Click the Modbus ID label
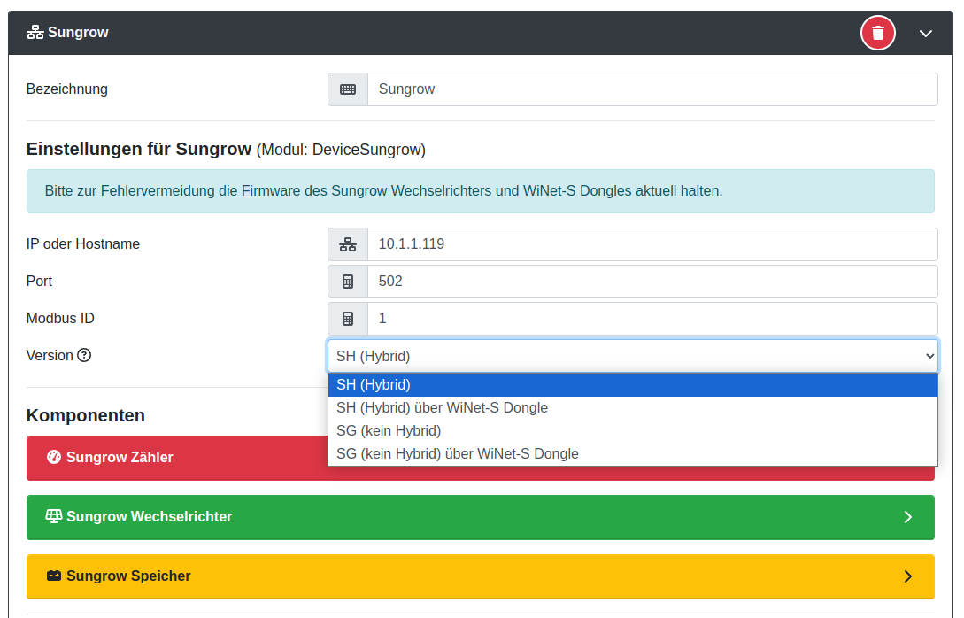This screenshot has width=964, height=618. (x=60, y=319)
